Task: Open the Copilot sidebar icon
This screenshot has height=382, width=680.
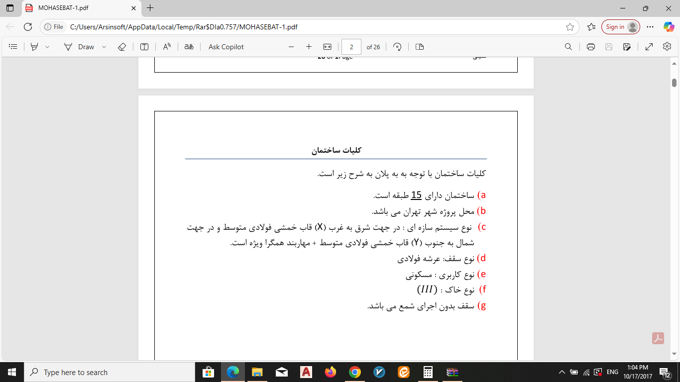Action: click(x=669, y=27)
